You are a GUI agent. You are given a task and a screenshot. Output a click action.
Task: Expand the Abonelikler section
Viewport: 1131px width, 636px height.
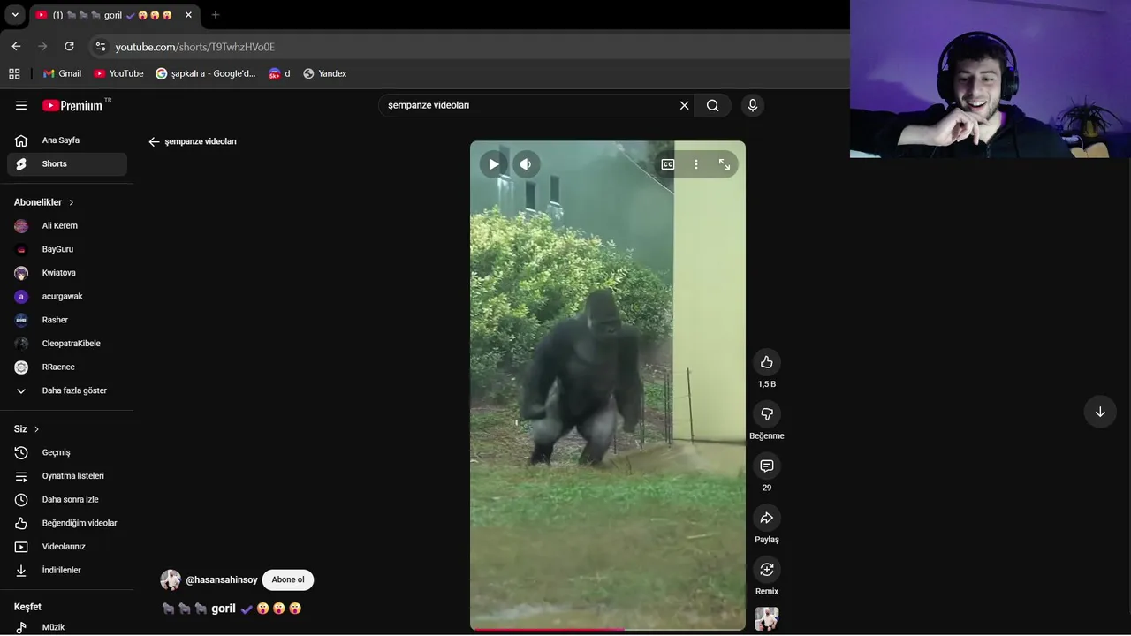point(44,202)
